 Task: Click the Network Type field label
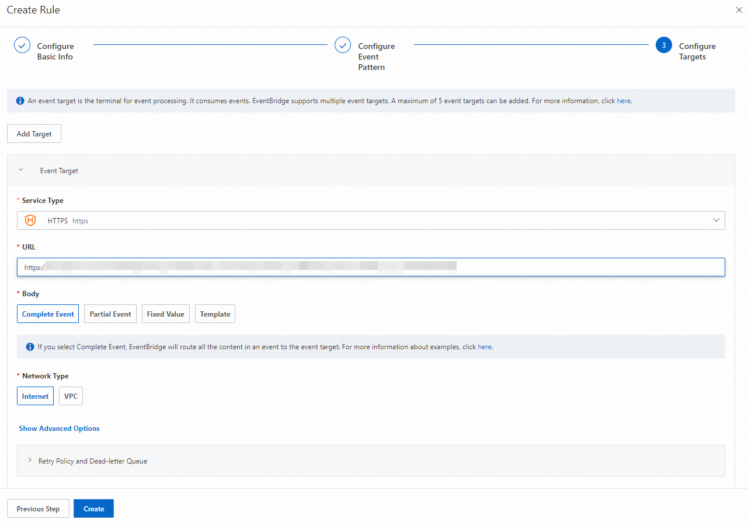point(45,376)
